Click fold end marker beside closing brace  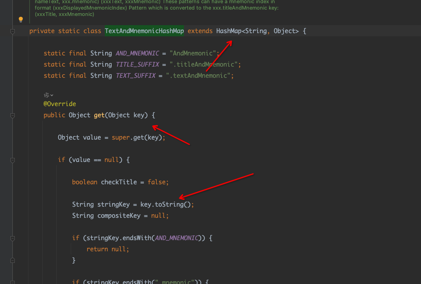coord(13,260)
